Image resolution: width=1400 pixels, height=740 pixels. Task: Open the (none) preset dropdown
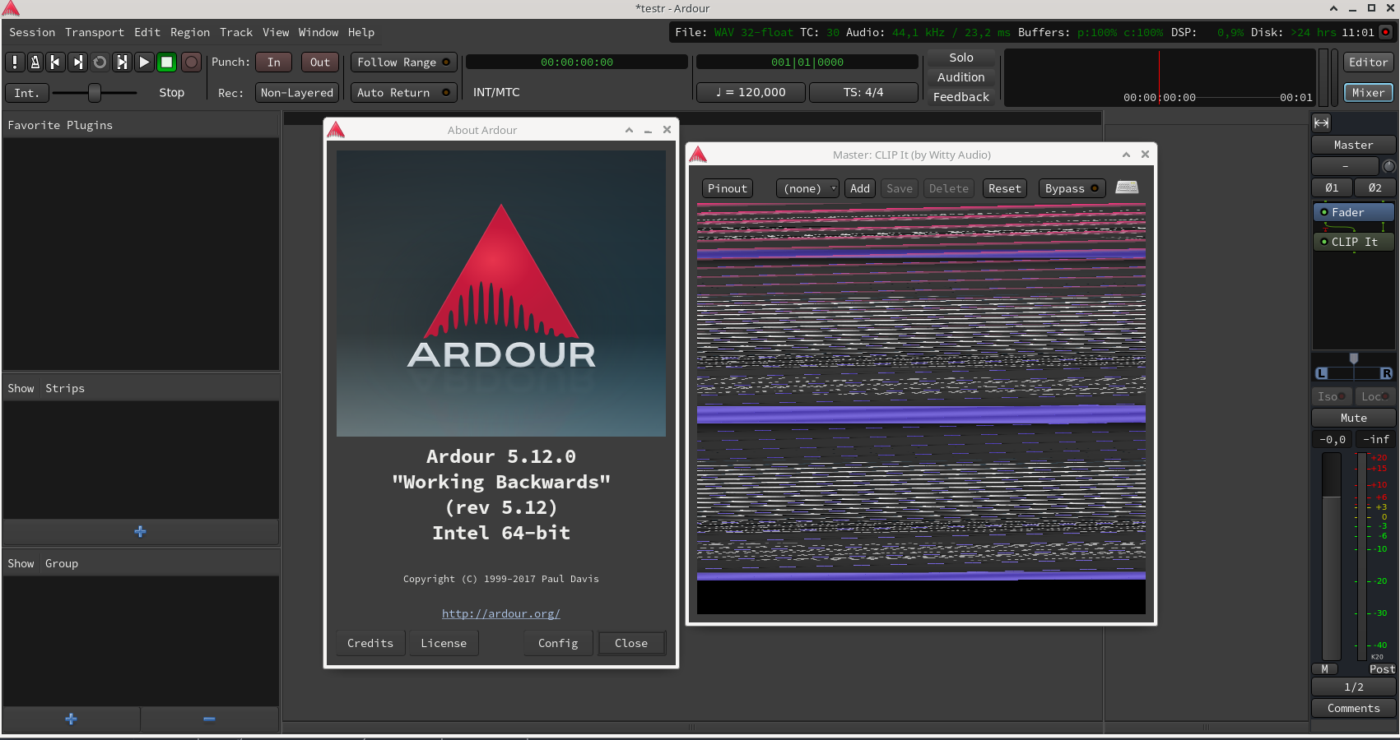coord(807,188)
